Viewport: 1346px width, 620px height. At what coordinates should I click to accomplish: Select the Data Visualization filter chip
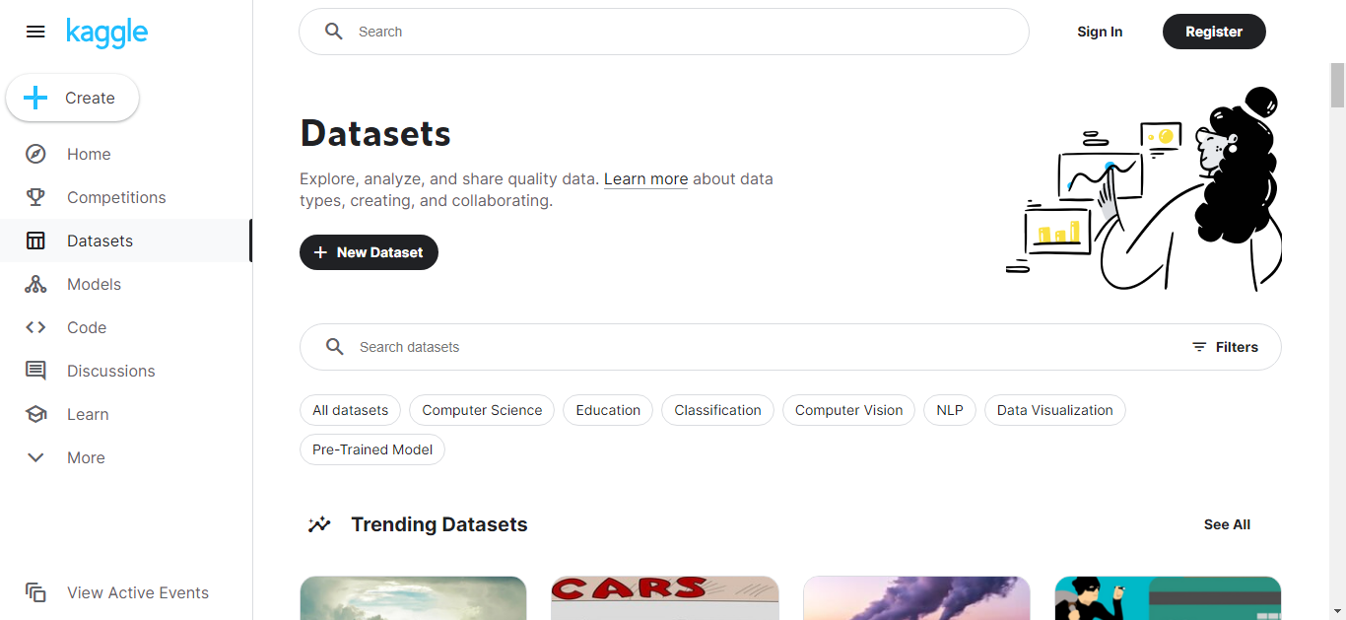[x=1054, y=410]
